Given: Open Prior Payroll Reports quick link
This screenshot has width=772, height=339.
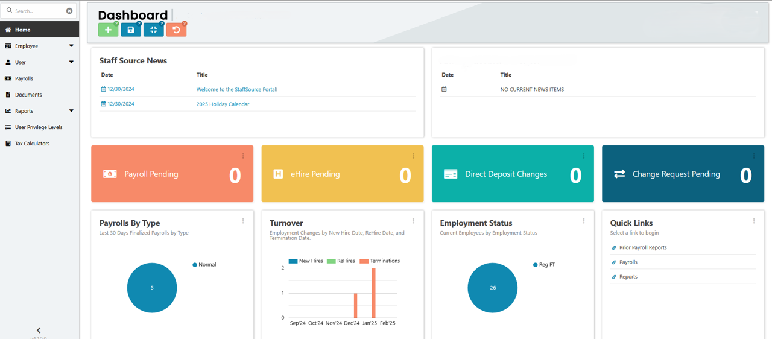Looking at the screenshot, I should coord(643,248).
